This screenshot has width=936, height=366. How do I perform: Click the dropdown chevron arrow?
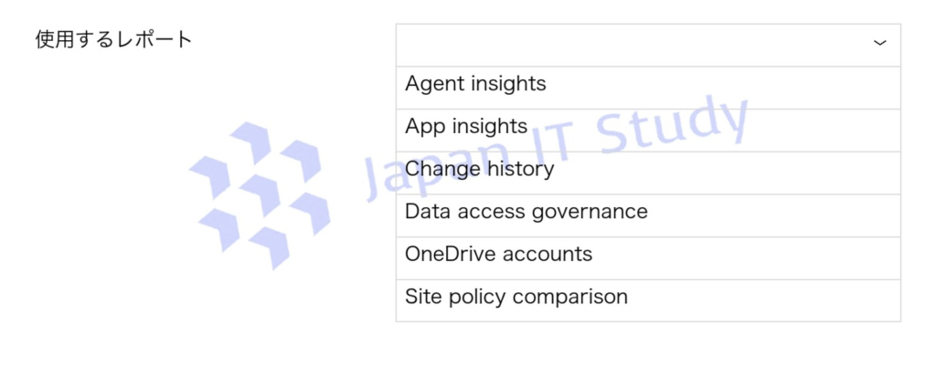(x=879, y=44)
